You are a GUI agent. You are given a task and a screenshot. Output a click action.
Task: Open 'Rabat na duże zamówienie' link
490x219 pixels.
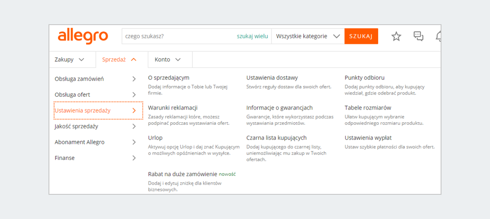point(183,174)
